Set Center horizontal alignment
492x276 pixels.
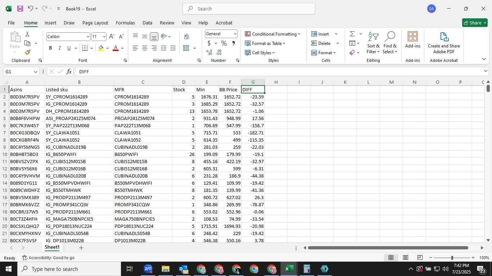coord(145,48)
